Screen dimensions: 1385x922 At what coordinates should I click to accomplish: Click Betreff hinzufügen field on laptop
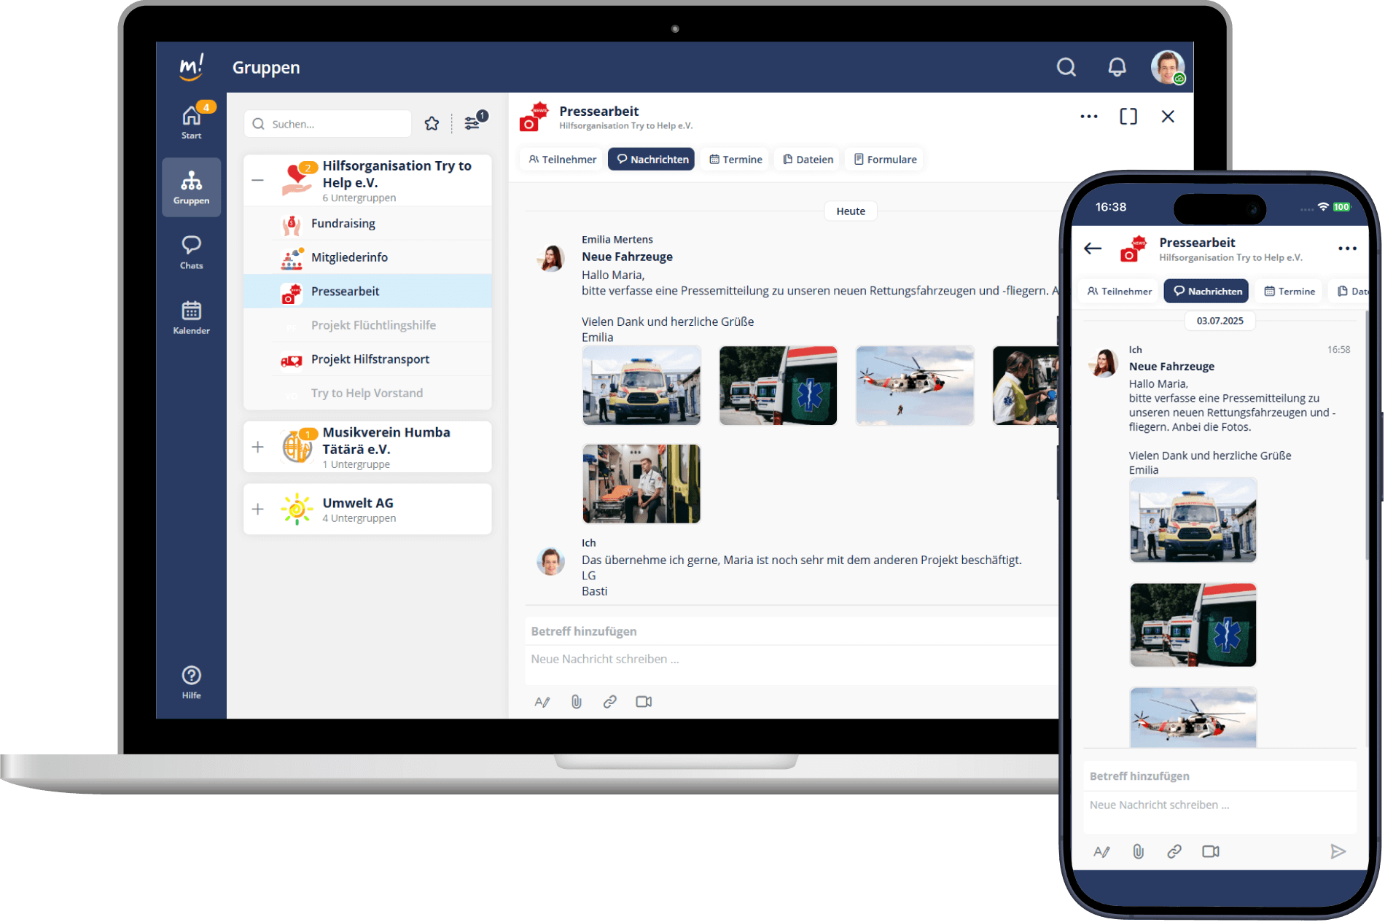tap(792, 631)
